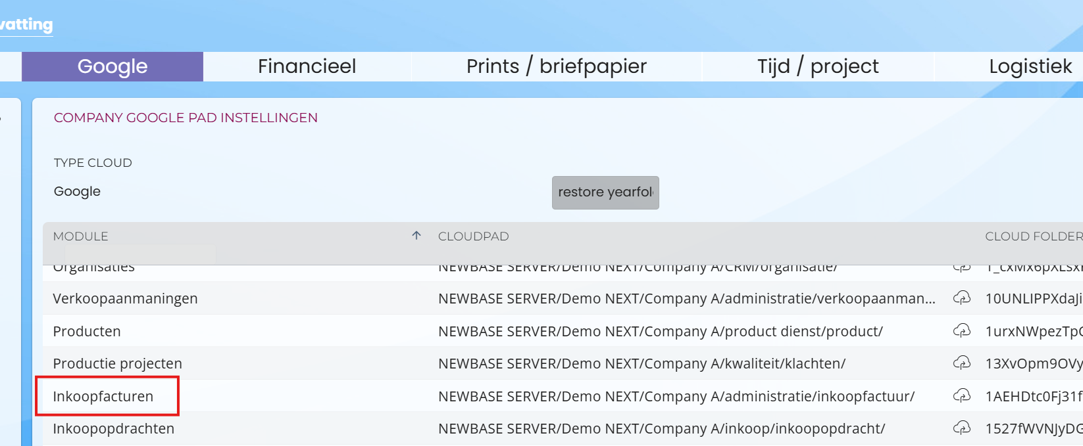Select the Tijd / project tab
The width and height of the screenshot is (1083, 446).
pyautogui.click(x=817, y=66)
